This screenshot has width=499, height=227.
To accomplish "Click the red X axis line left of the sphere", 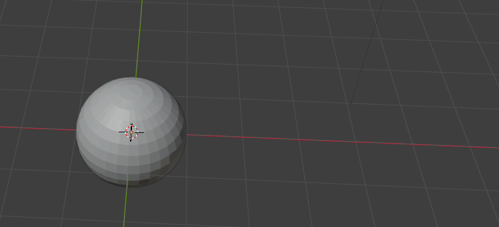I will (x=38, y=129).
